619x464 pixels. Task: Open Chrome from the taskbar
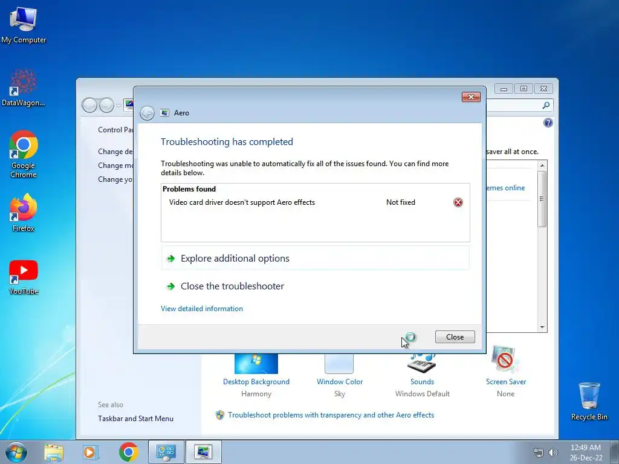point(128,452)
